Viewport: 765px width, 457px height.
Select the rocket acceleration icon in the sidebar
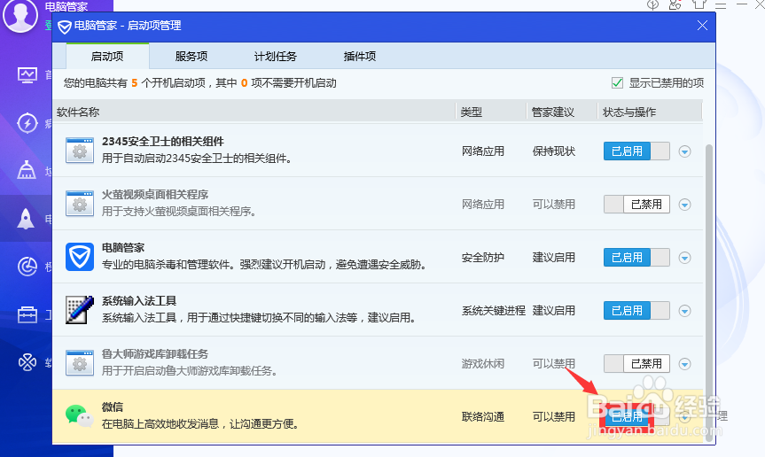[x=26, y=219]
